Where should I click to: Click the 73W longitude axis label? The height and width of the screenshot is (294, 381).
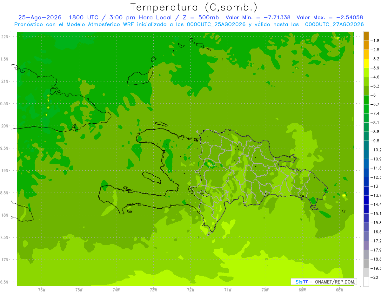pos(153,290)
